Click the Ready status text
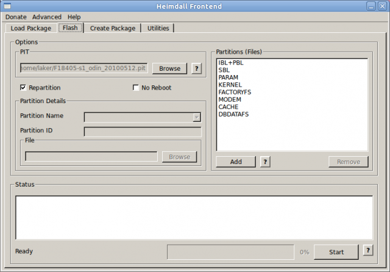 pyautogui.click(x=24, y=251)
